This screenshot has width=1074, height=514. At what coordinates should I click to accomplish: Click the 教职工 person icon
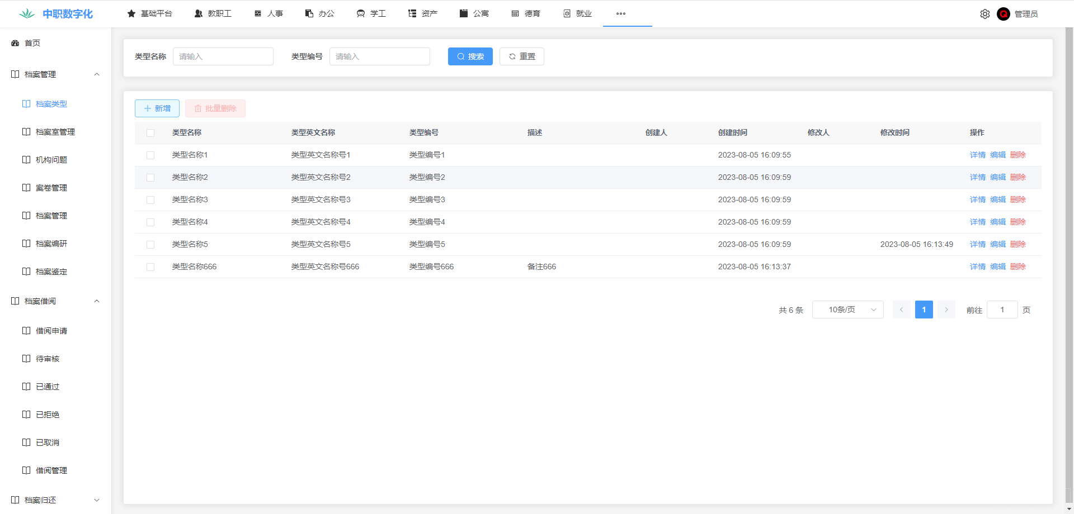(x=199, y=13)
